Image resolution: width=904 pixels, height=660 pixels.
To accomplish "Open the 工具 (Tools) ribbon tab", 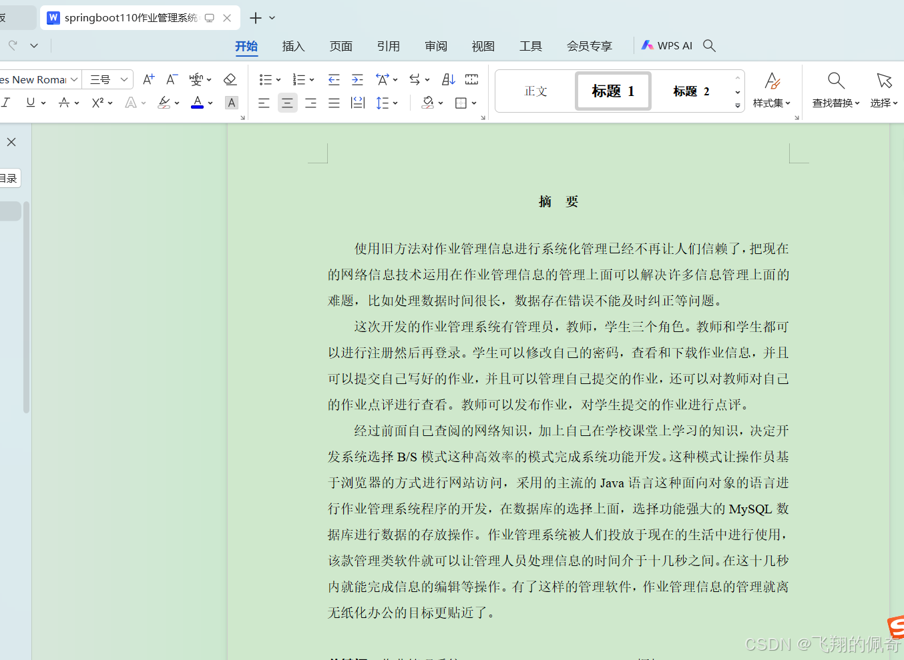I will (531, 46).
